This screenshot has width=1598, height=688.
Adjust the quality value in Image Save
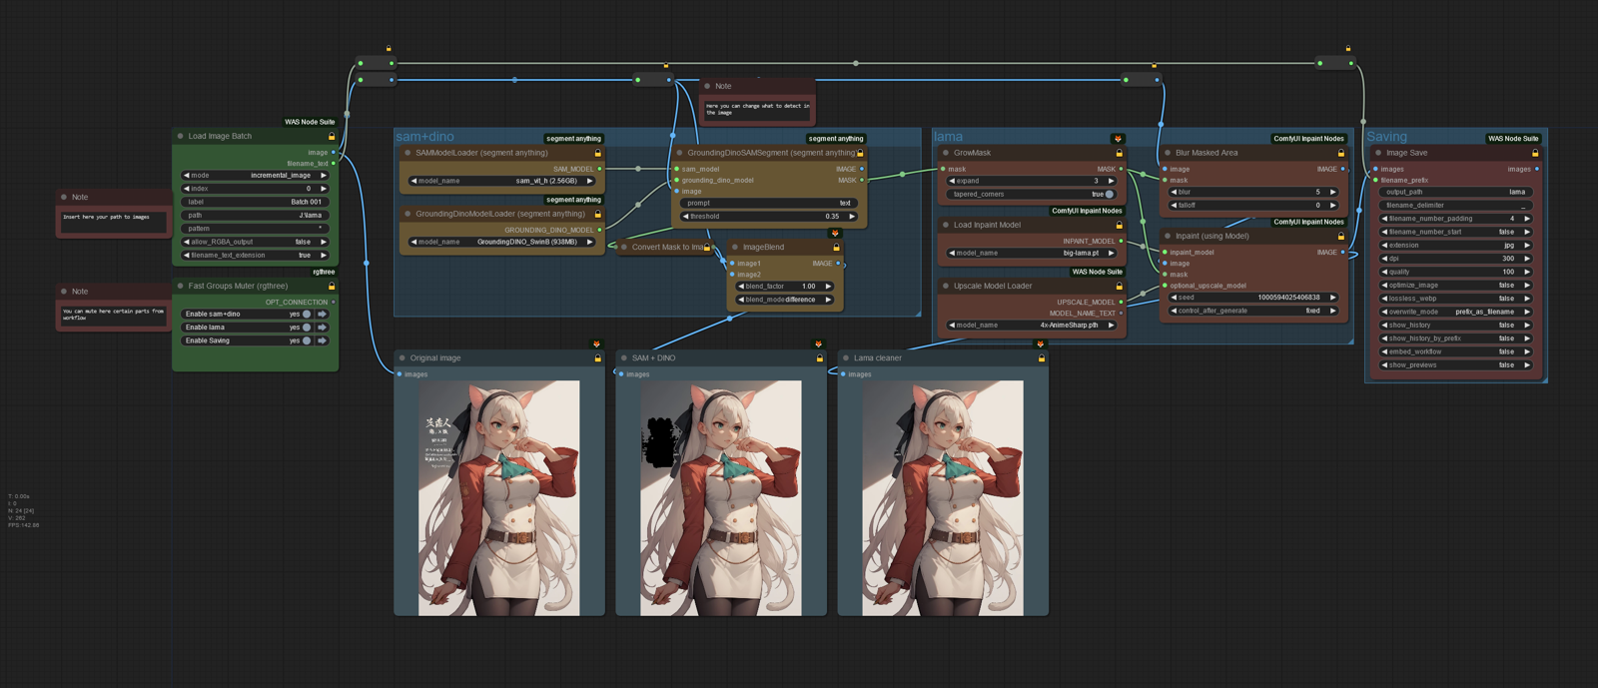(x=1456, y=273)
